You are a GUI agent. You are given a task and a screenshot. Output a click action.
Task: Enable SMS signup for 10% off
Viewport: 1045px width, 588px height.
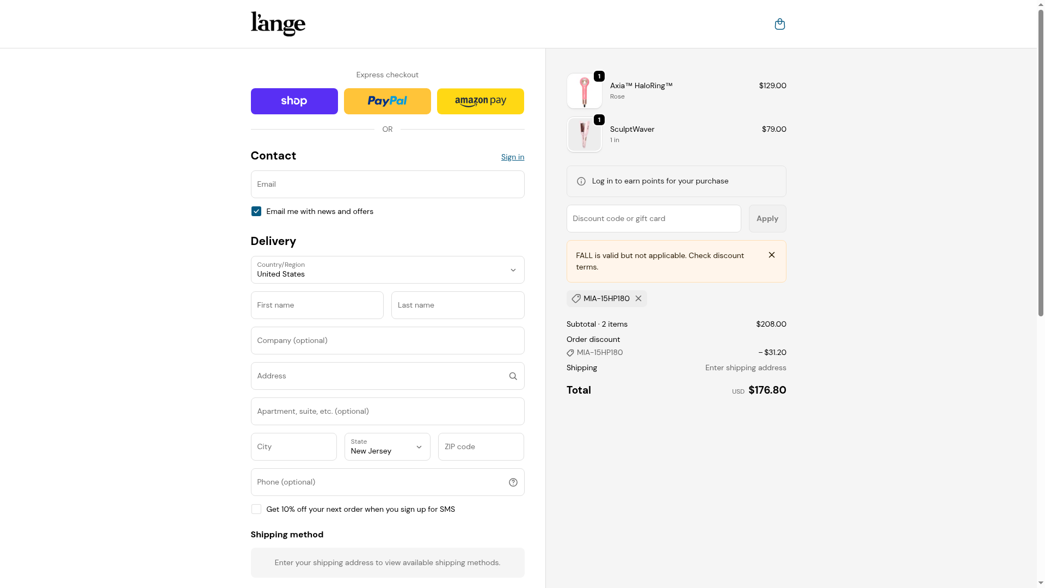tap(256, 509)
